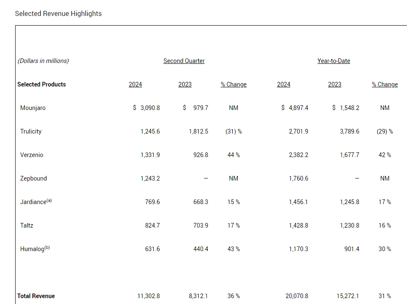This screenshot has width=407, height=304.
Task: Click the Verzenio product row label
Action: [x=32, y=155]
